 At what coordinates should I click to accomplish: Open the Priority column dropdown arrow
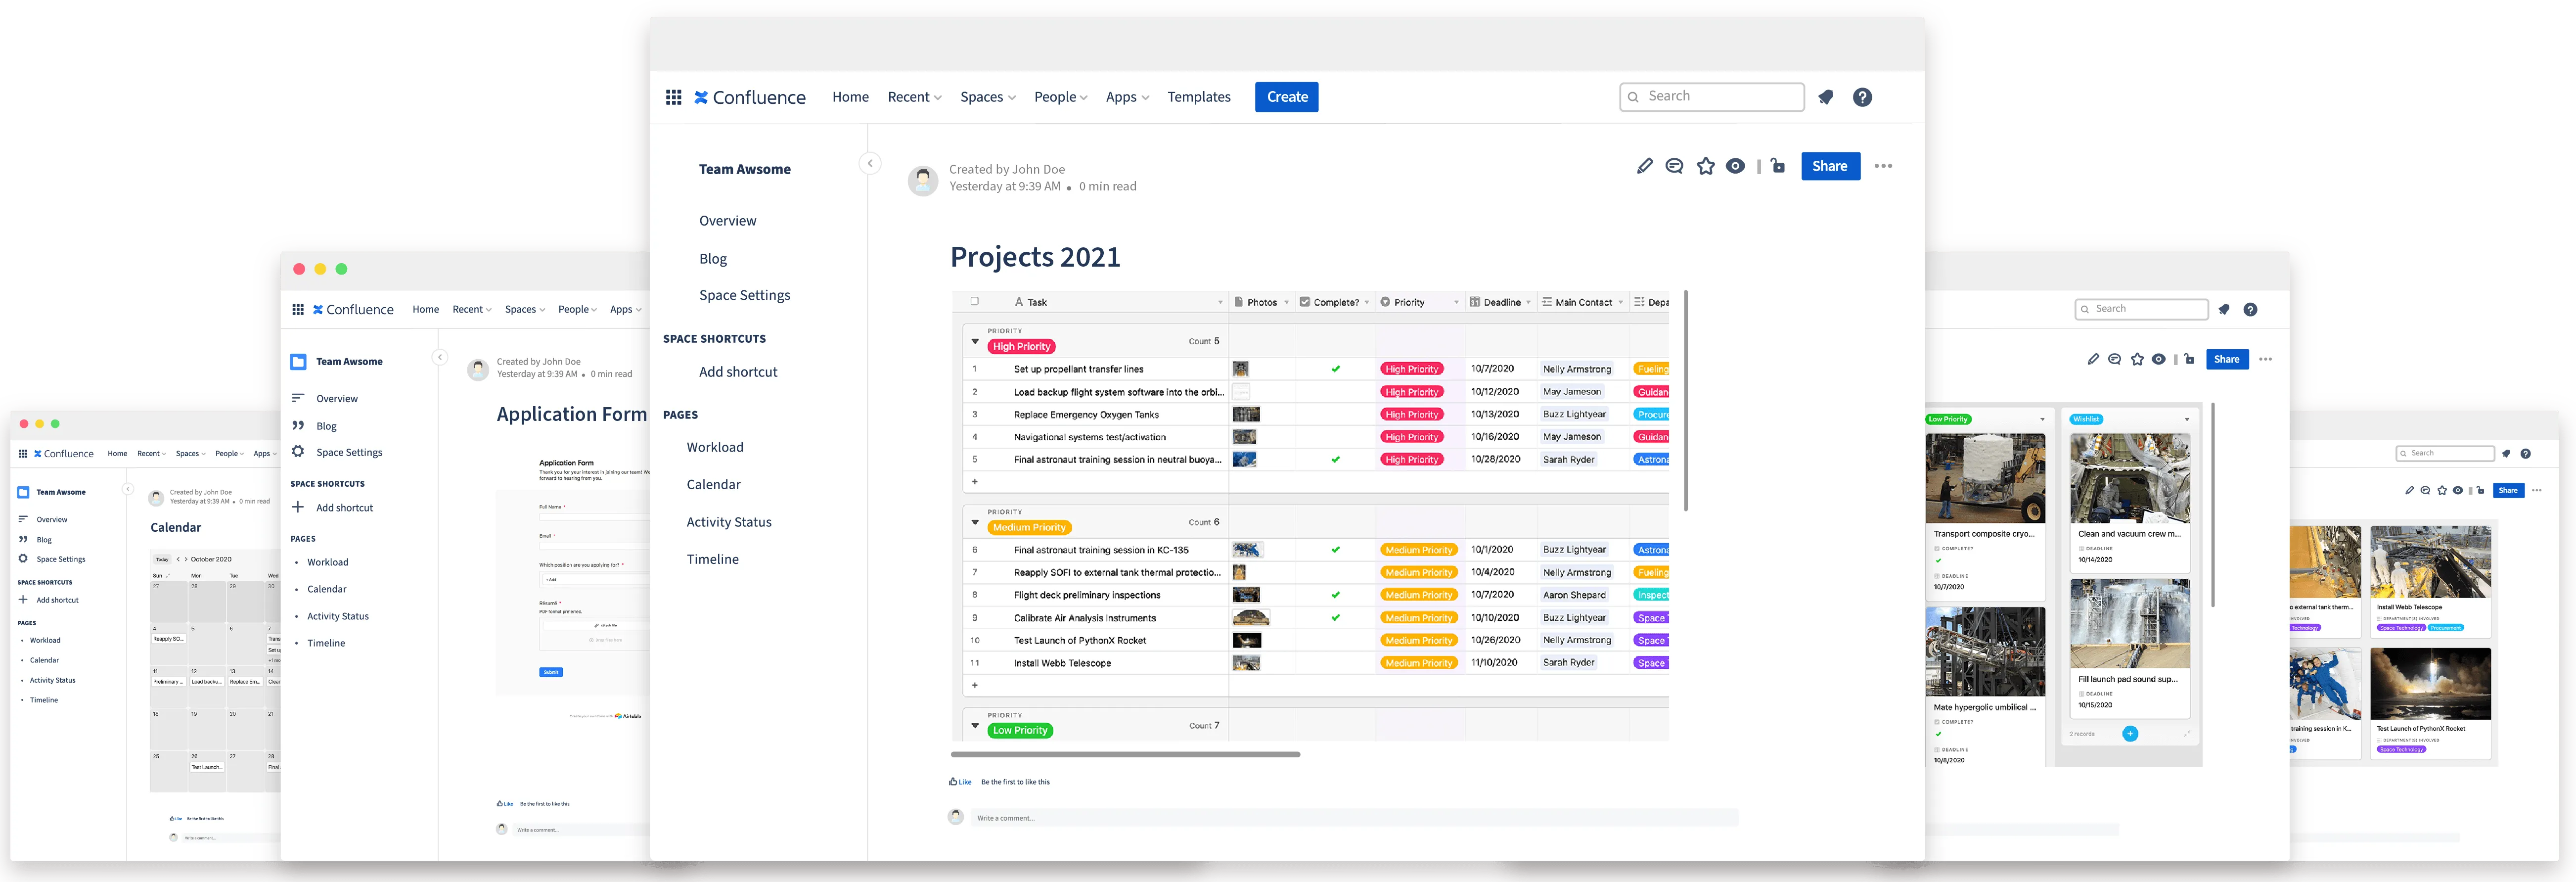tap(1455, 302)
